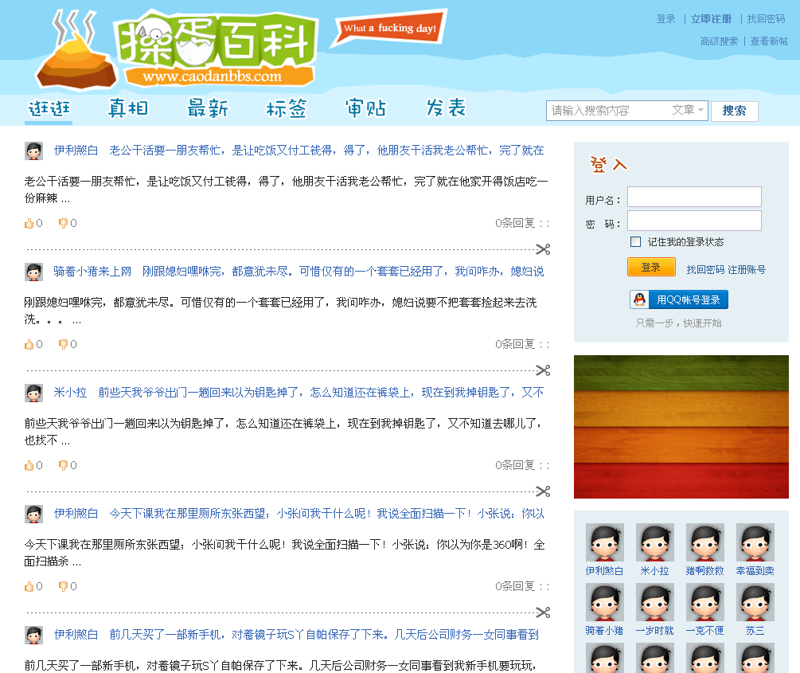
Task: Open sidebar user avatar above 一岁时就
Action: (654, 602)
